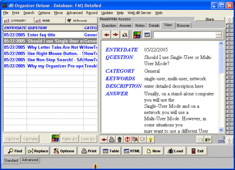235x170 pixels.
Task: Select 'Use Right Mouse Button' record
Action: click(x=51, y=53)
